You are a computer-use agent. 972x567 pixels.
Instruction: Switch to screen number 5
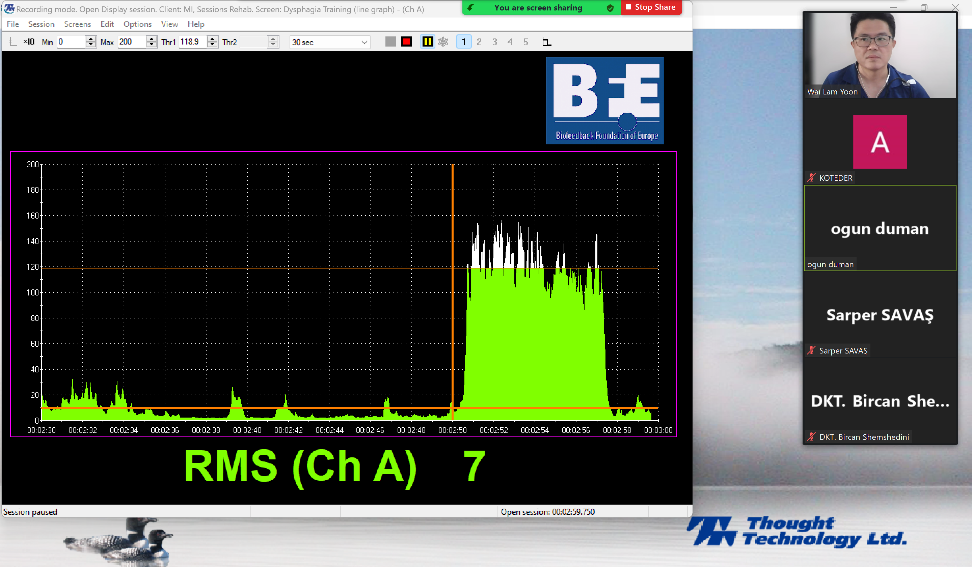pos(525,41)
